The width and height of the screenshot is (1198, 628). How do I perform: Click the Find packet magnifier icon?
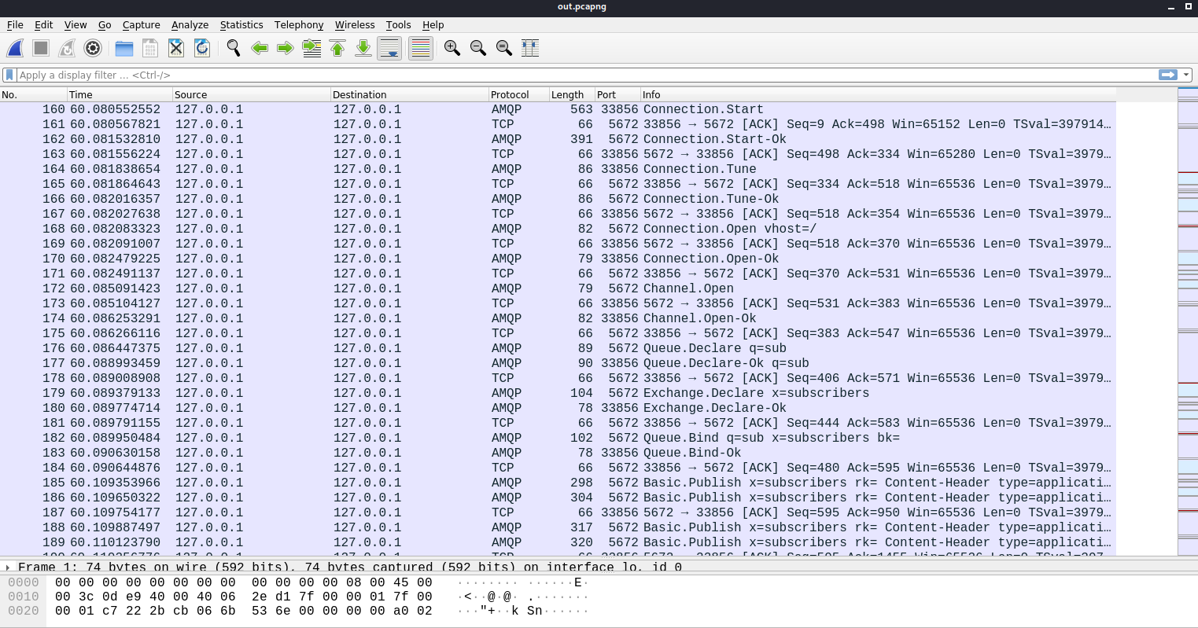[234, 48]
